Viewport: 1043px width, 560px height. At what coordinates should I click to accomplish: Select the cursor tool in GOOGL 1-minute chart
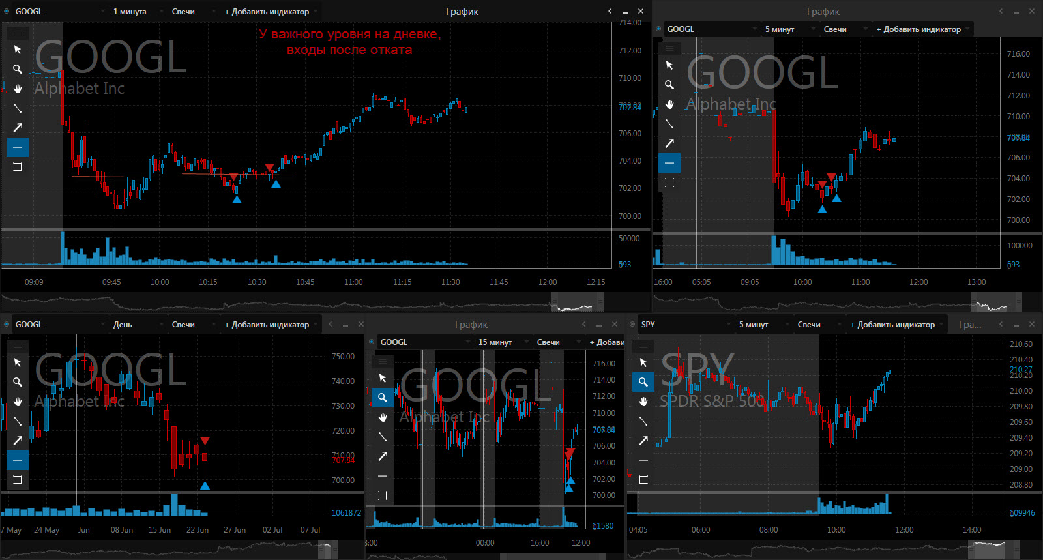tap(18, 50)
